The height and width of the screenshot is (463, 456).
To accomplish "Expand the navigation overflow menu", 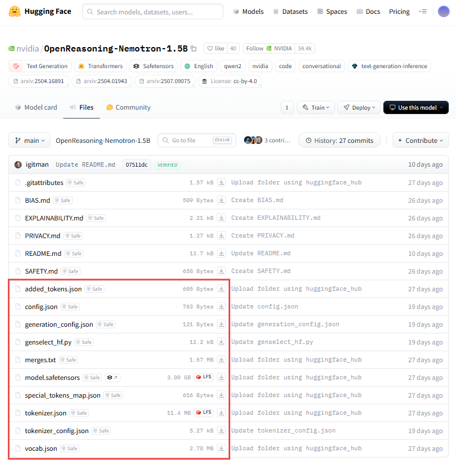I will tap(423, 12).
